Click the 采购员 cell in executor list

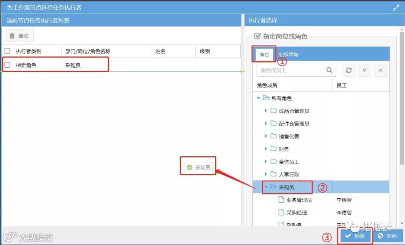tap(73, 65)
